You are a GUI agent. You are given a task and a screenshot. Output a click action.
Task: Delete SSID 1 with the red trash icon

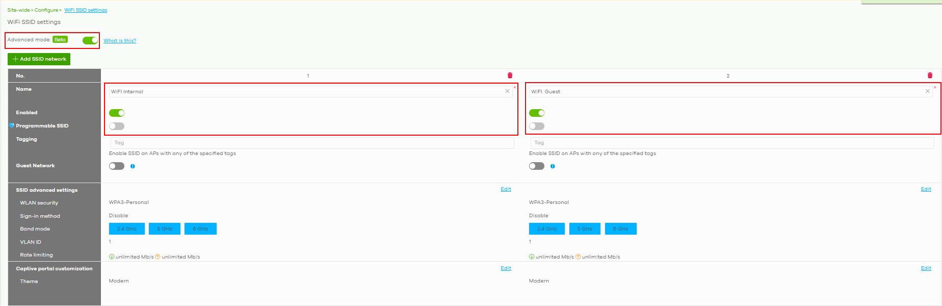tap(510, 75)
